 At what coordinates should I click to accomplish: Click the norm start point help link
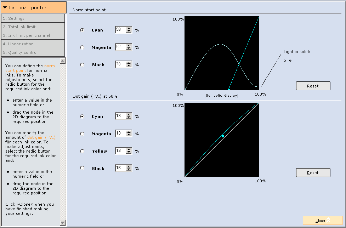(x=30, y=68)
